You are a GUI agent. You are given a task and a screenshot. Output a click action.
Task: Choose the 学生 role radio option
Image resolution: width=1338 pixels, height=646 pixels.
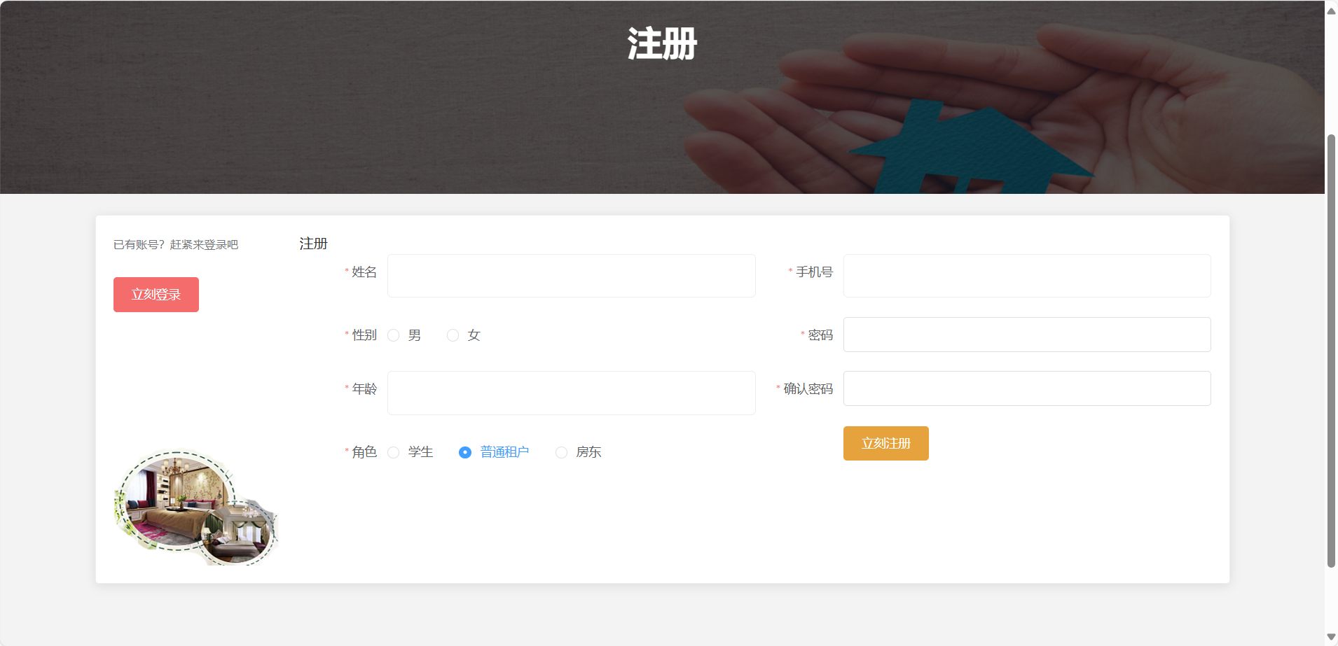pyautogui.click(x=394, y=452)
